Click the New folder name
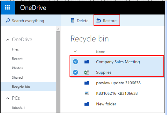The height and width of the screenshot is (115, 167). [x=106, y=104]
